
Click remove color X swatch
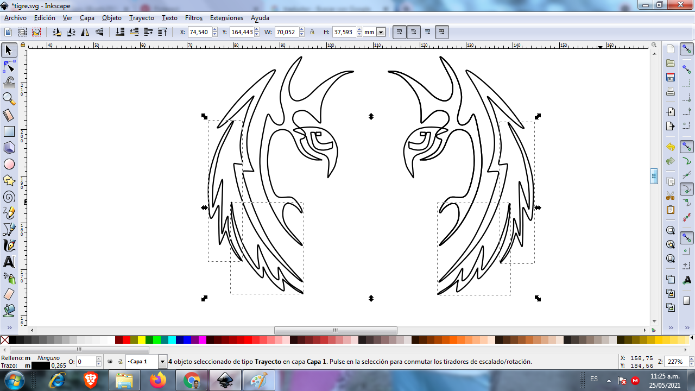(4, 340)
